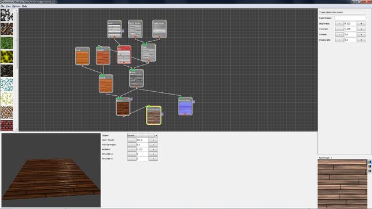Image resolution: width=372 pixels, height=209 pixels.
Task: Select the red-highlighted node in graph
Action: tap(124, 55)
